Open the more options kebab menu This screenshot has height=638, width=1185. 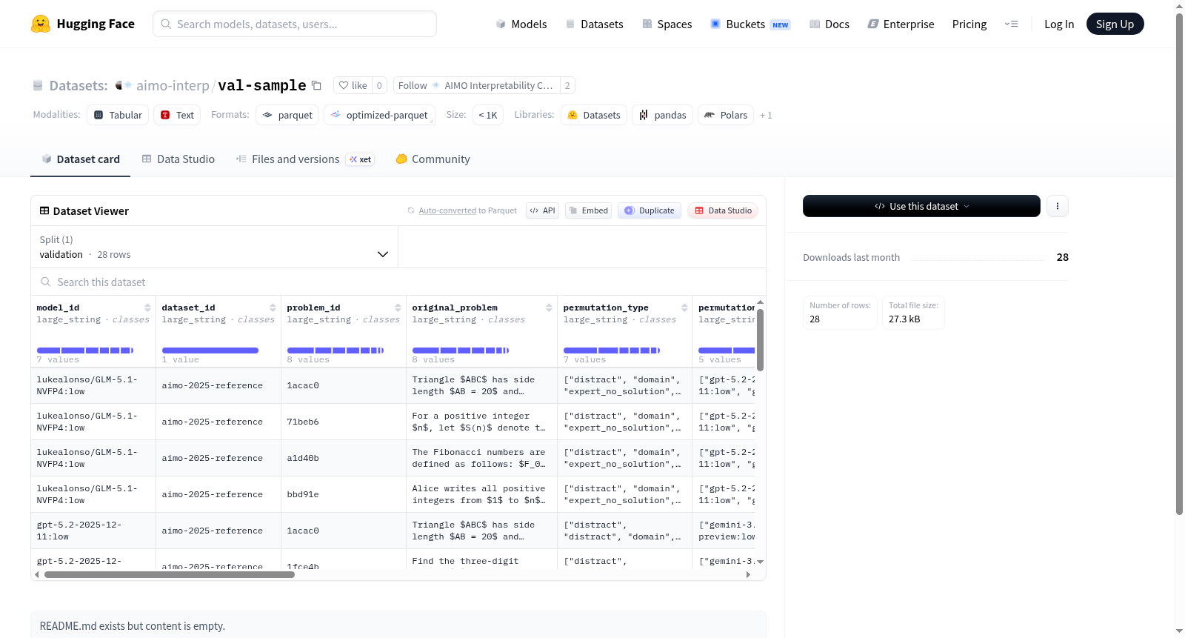coord(1058,206)
